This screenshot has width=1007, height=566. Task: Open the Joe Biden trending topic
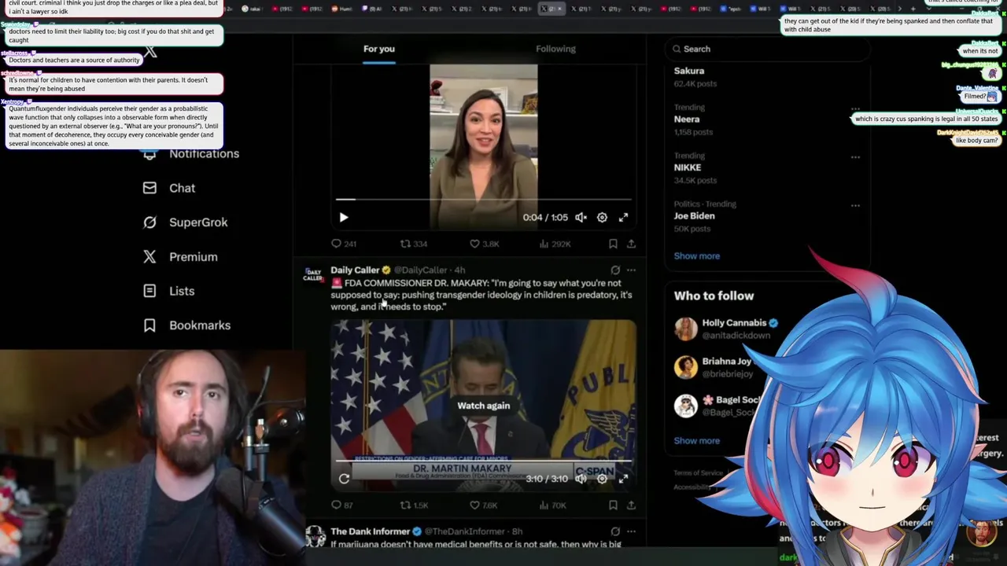click(695, 215)
